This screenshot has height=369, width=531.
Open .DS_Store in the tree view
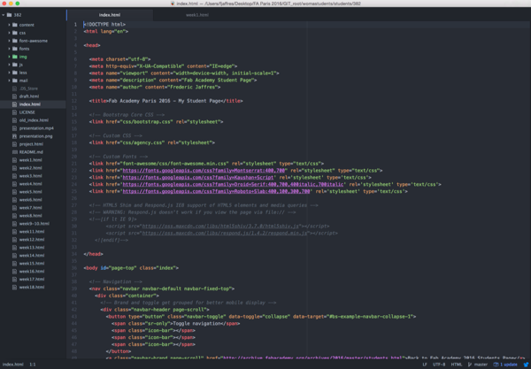pos(28,88)
